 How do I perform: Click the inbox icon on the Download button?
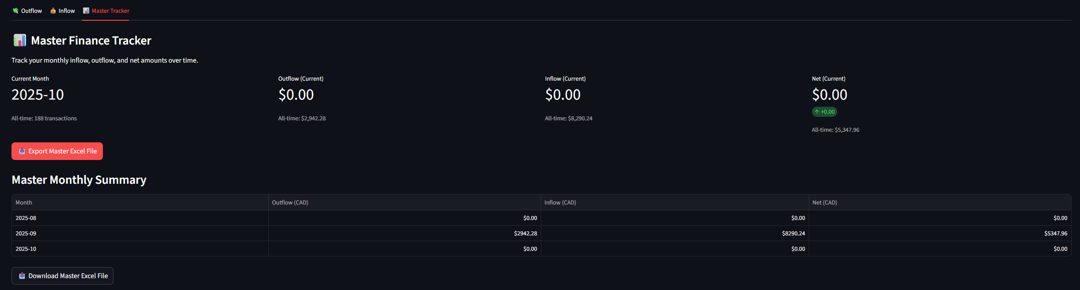(x=22, y=276)
